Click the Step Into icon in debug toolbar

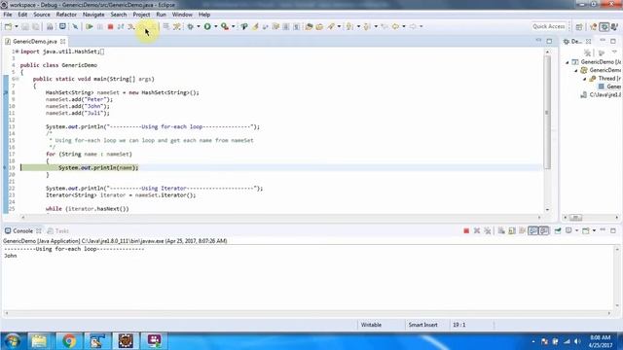coord(130,26)
